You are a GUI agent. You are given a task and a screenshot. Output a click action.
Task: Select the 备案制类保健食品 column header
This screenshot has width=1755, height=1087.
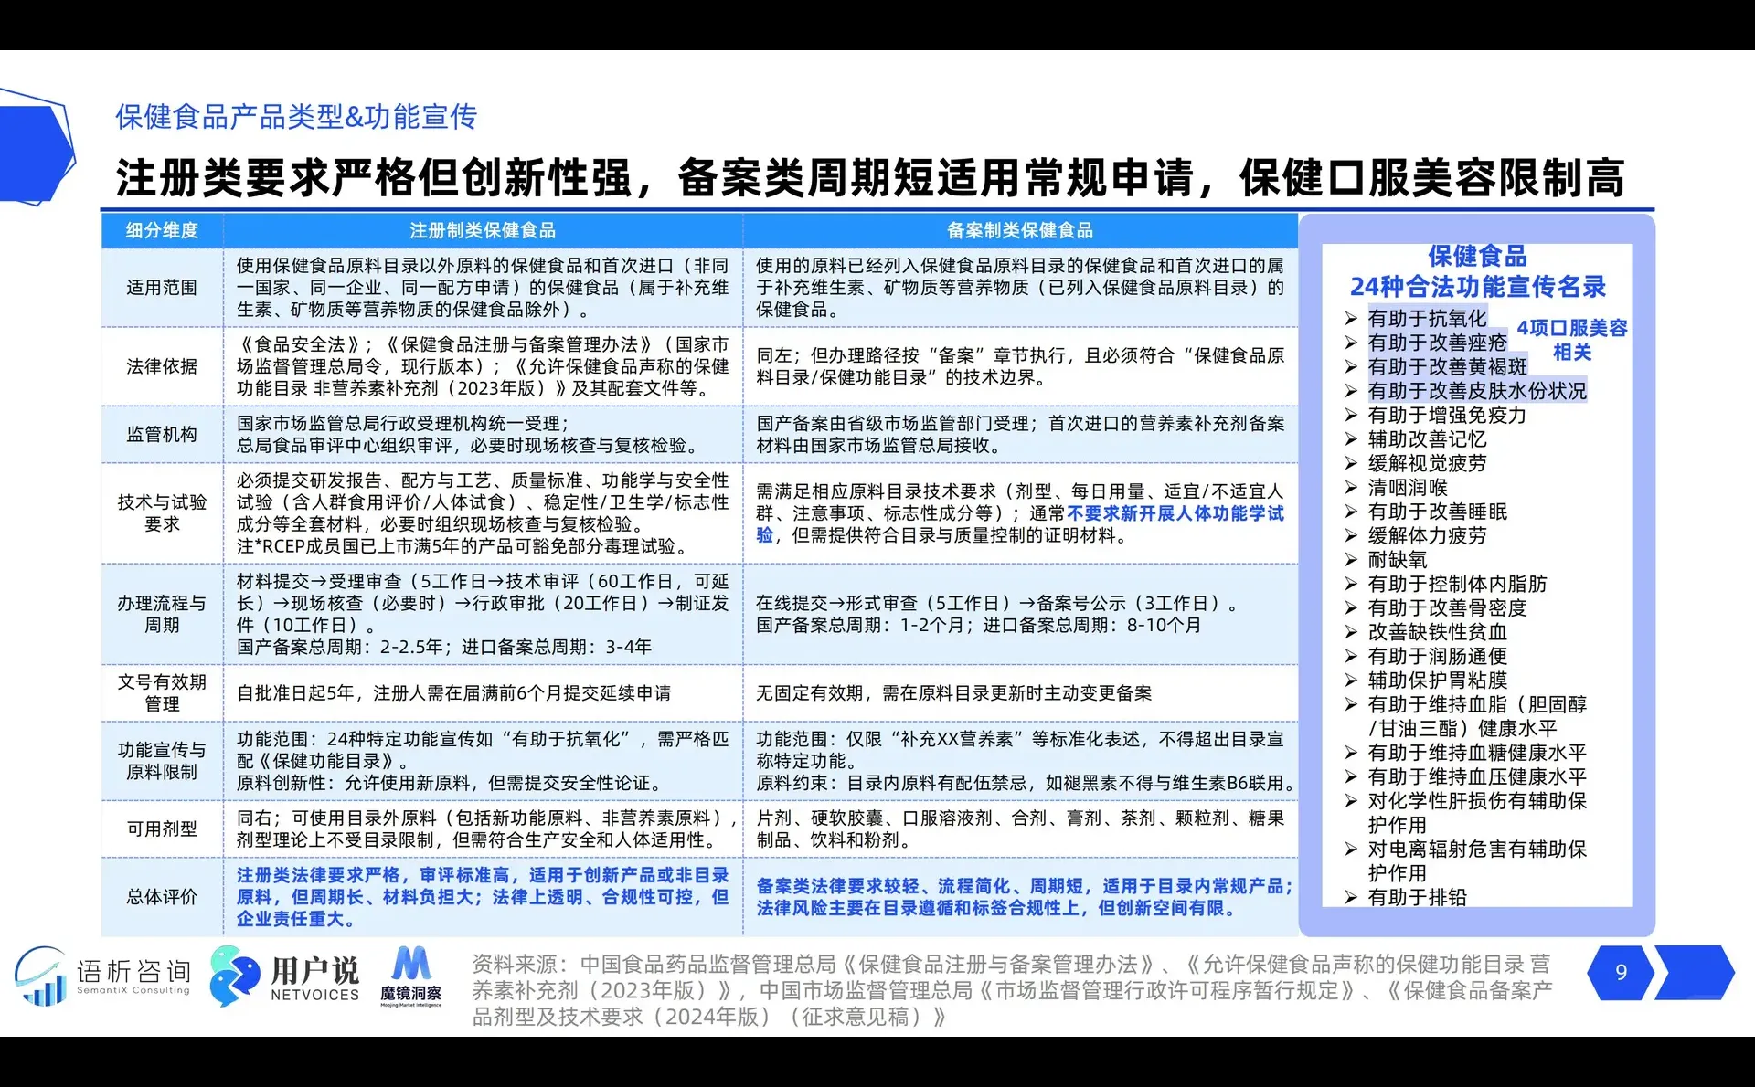click(1021, 231)
